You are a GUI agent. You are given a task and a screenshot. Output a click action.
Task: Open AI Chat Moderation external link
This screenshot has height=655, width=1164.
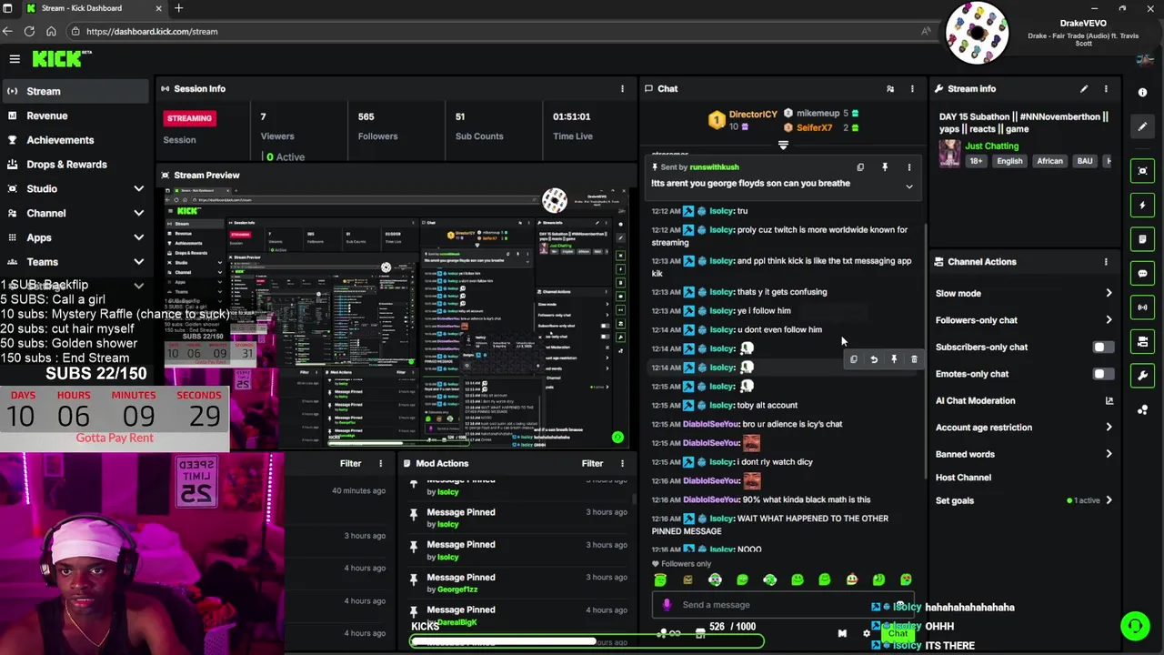click(1109, 400)
